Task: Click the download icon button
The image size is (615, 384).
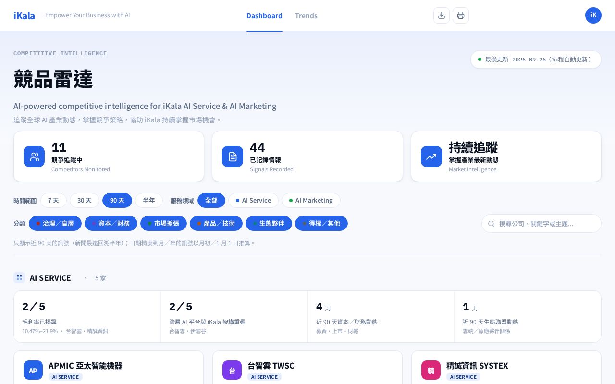Action: pos(442,15)
